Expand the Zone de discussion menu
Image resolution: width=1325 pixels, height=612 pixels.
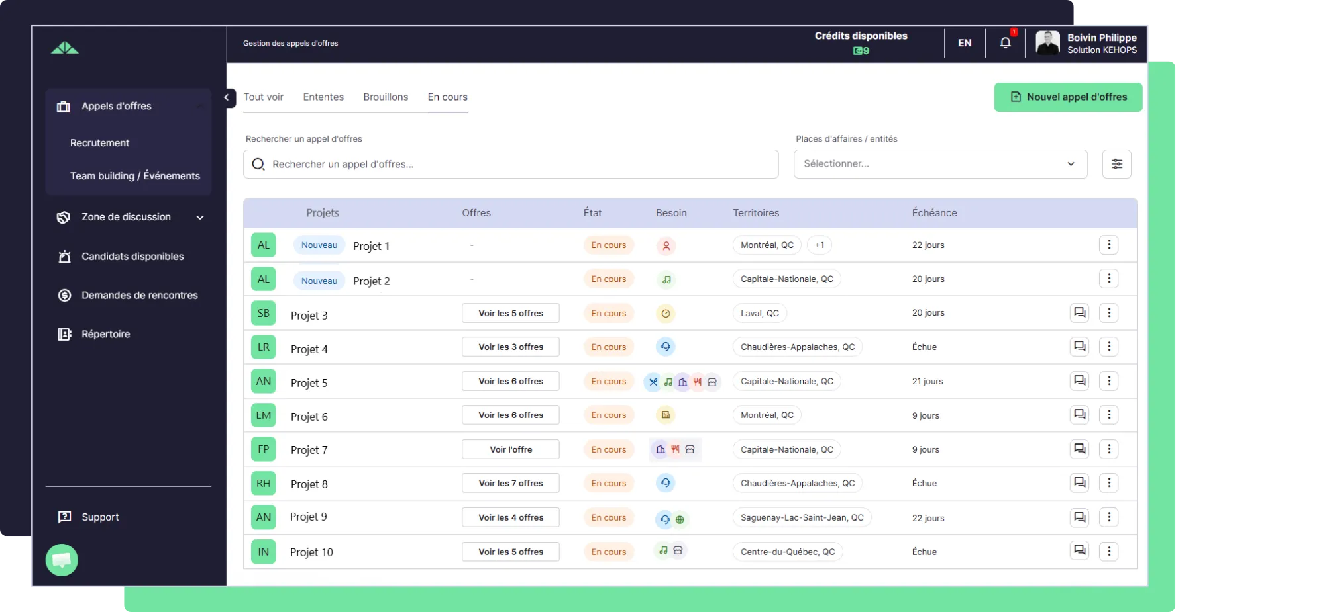click(199, 218)
